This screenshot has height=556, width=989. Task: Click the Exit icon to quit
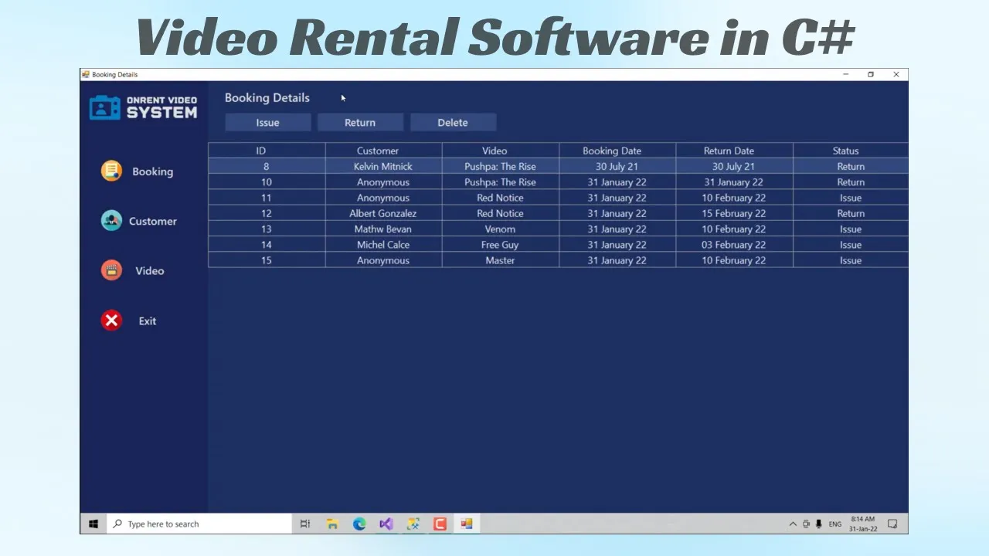click(111, 320)
